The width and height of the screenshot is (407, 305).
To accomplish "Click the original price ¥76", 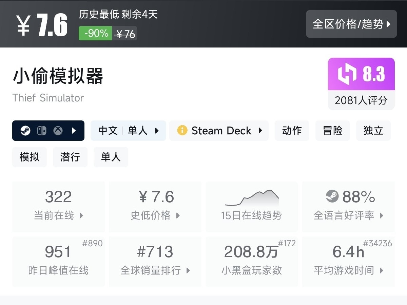I will [x=125, y=34].
